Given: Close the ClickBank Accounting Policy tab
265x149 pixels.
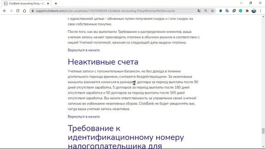Looking at the screenshot, I should [x=48, y=4].
